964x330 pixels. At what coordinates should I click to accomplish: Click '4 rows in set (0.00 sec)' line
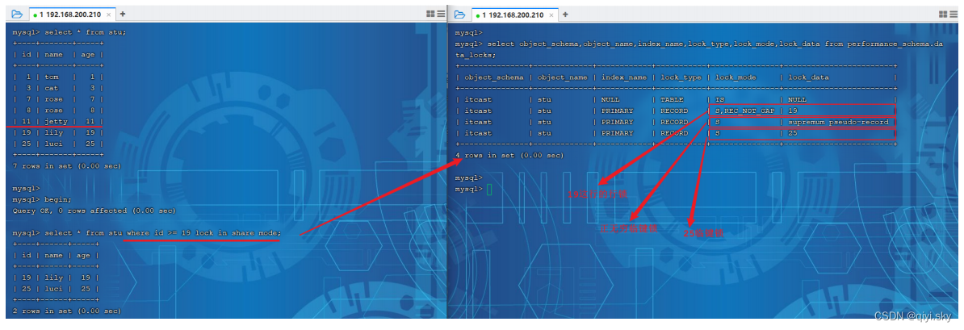click(x=509, y=155)
